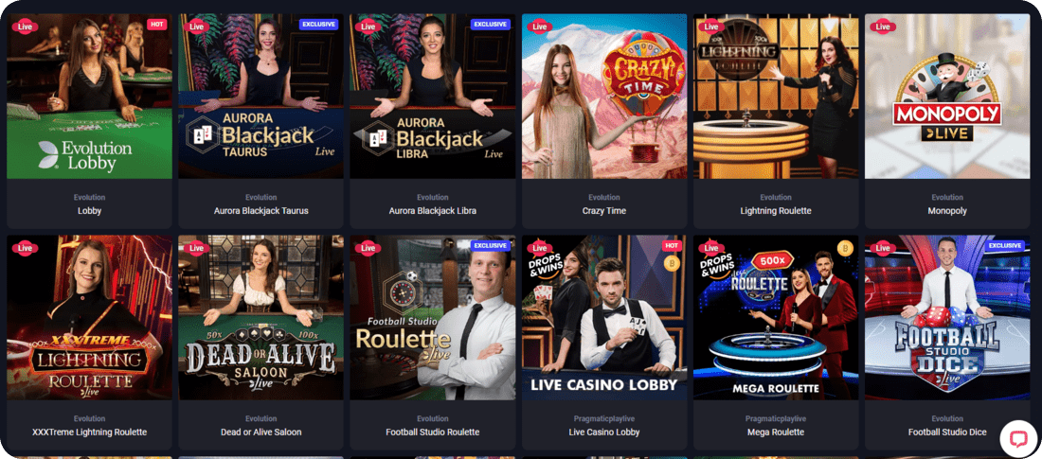This screenshot has height=459, width=1042.
Task: Click the HOT badge on Evolution Lobby tile
Action: (x=157, y=25)
